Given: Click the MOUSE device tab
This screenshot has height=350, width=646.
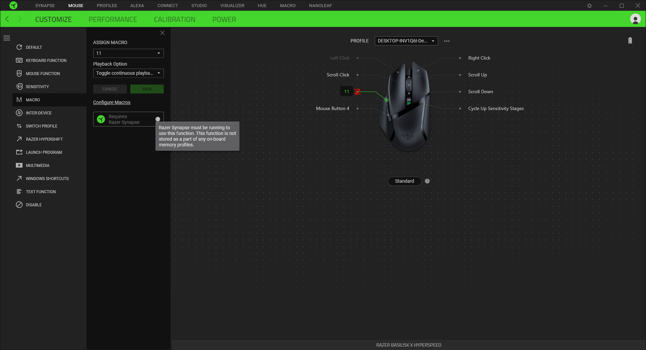Looking at the screenshot, I should coord(76,6).
